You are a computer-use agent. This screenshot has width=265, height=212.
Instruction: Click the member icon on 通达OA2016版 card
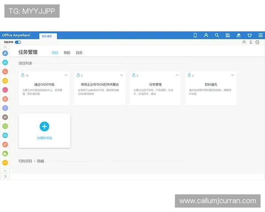coord(23,75)
